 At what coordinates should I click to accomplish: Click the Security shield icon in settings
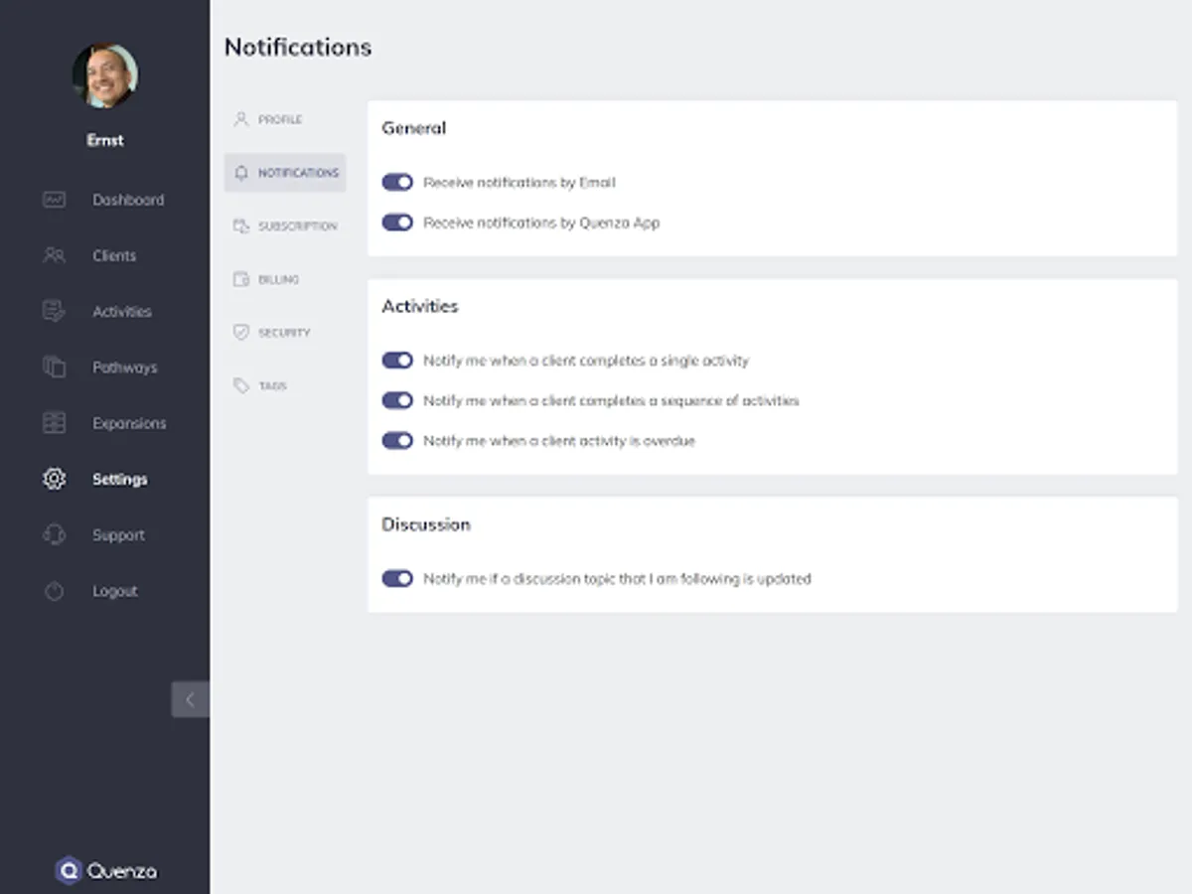click(x=240, y=333)
